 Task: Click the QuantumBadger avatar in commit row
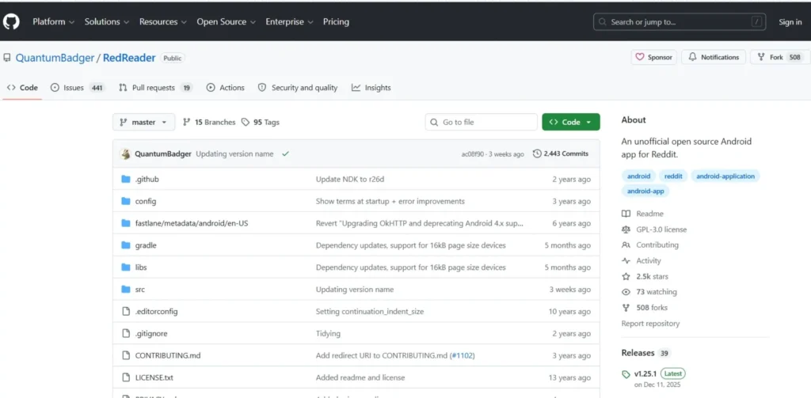(x=125, y=154)
